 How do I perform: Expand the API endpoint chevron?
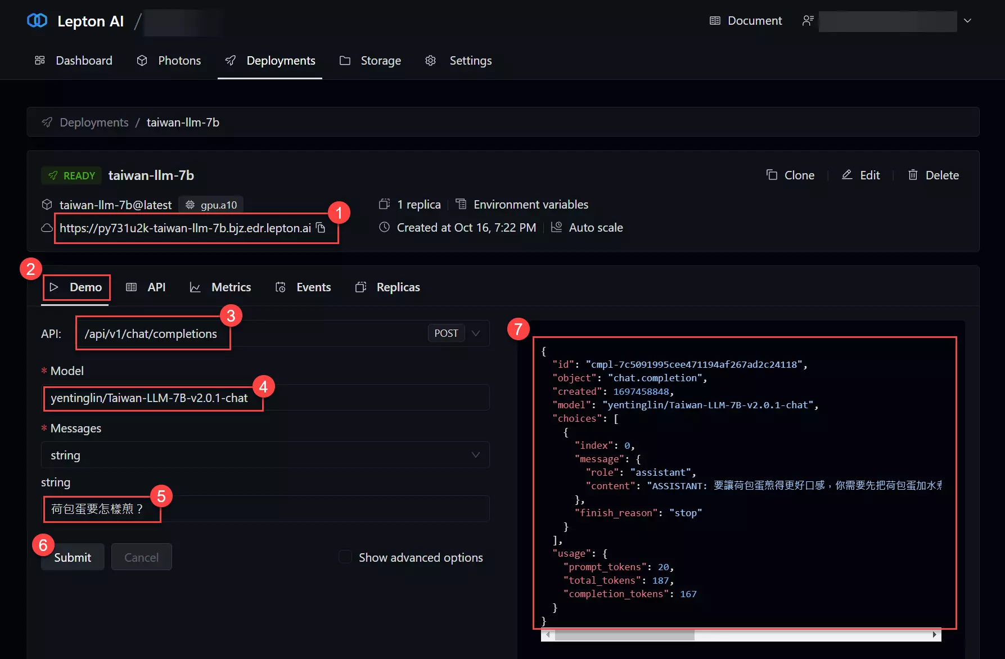coord(476,333)
